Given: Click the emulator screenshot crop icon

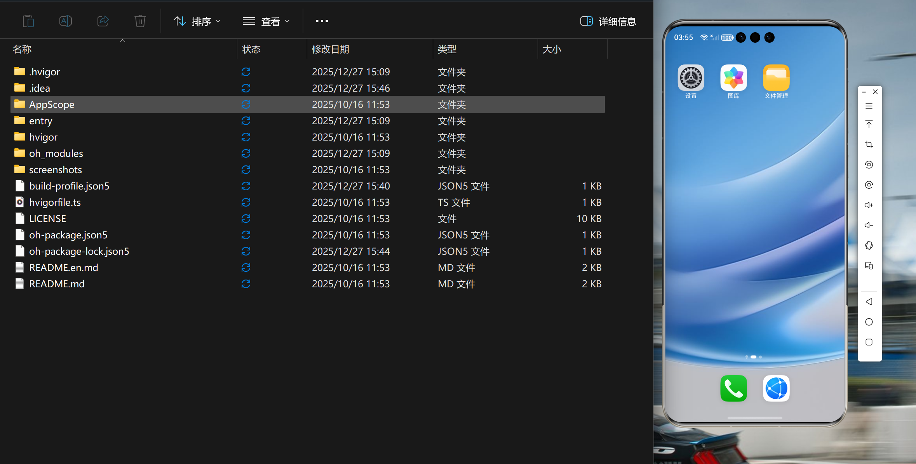Looking at the screenshot, I should click(869, 144).
